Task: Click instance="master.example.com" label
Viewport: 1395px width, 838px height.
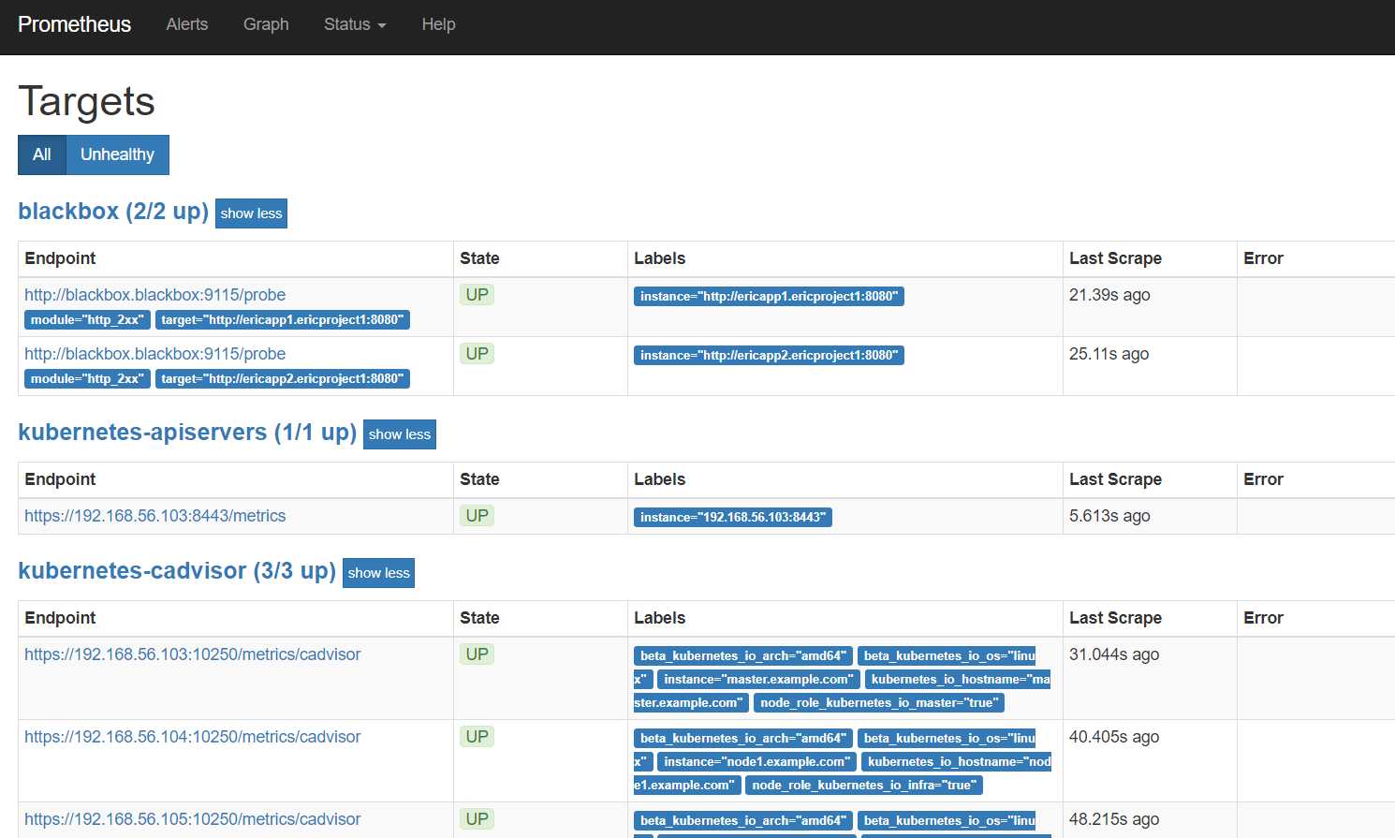Action: pyautogui.click(x=758, y=680)
